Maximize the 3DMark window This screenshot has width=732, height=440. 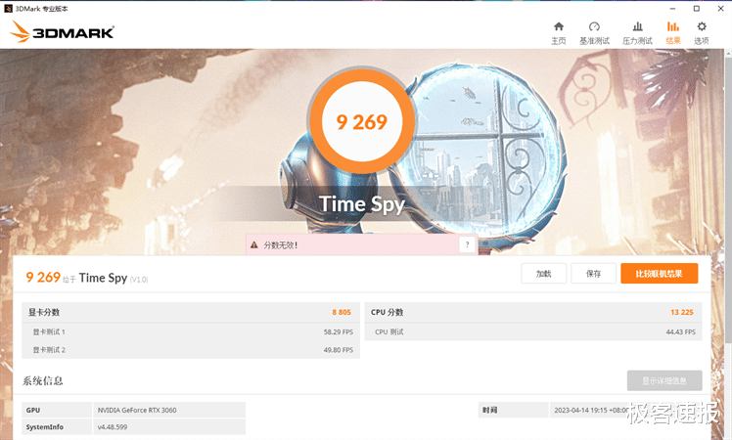[x=696, y=9]
